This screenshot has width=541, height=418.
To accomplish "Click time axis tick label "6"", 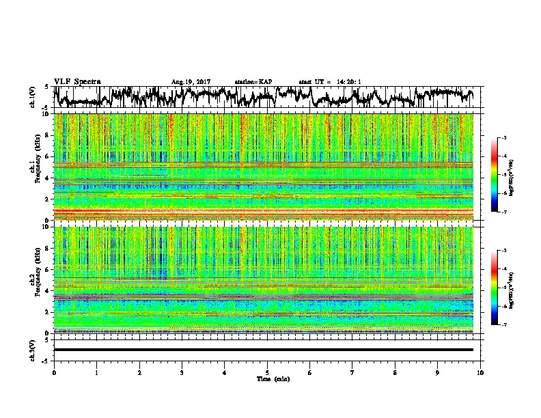I will (310, 372).
